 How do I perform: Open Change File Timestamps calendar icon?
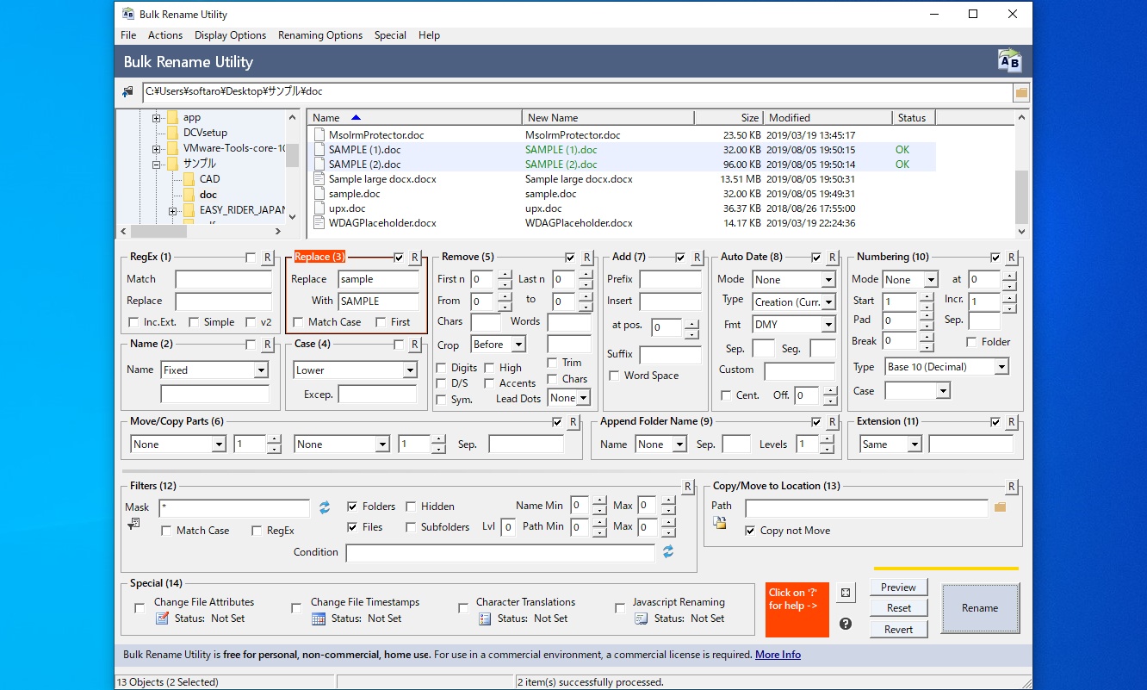pos(318,619)
